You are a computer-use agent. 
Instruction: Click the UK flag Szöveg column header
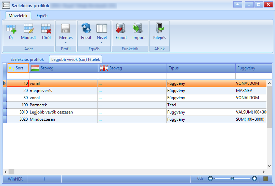[132, 68]
